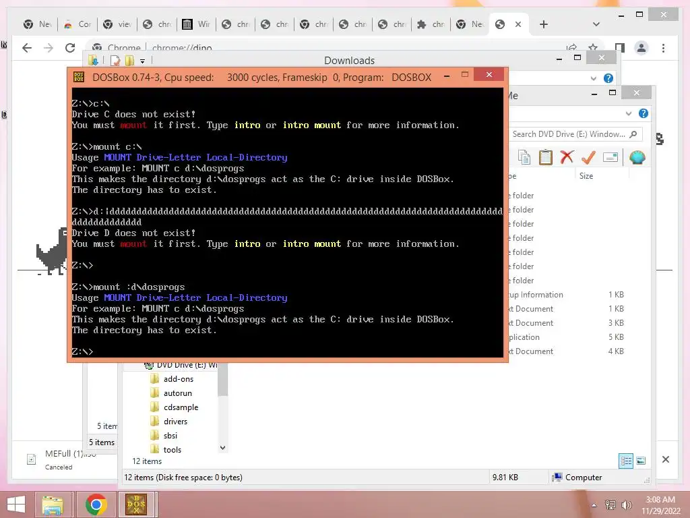Open a new Chrome tab with plus button
Screen dimensions: 690x518
pyautogui.click(x=544, y=24)
